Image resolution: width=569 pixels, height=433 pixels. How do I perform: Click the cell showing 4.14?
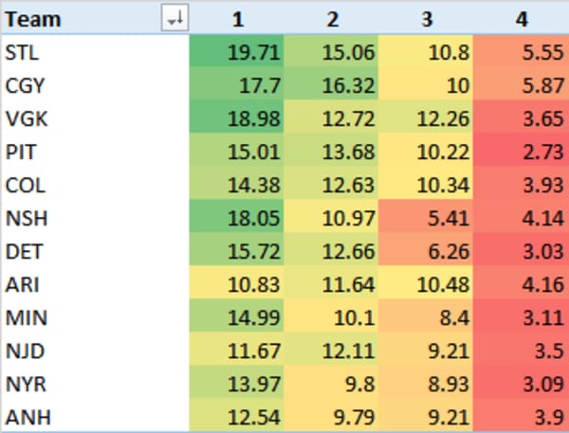point(521,216)
